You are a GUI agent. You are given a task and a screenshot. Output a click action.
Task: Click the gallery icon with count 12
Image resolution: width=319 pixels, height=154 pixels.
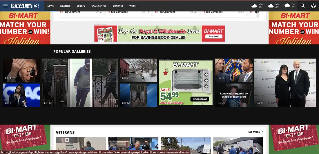tap(124, 103)
